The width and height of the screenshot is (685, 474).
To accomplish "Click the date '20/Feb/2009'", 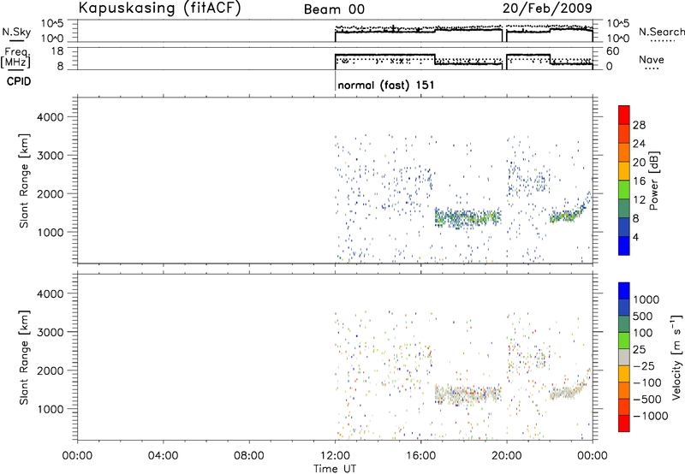I will [547, 8].
